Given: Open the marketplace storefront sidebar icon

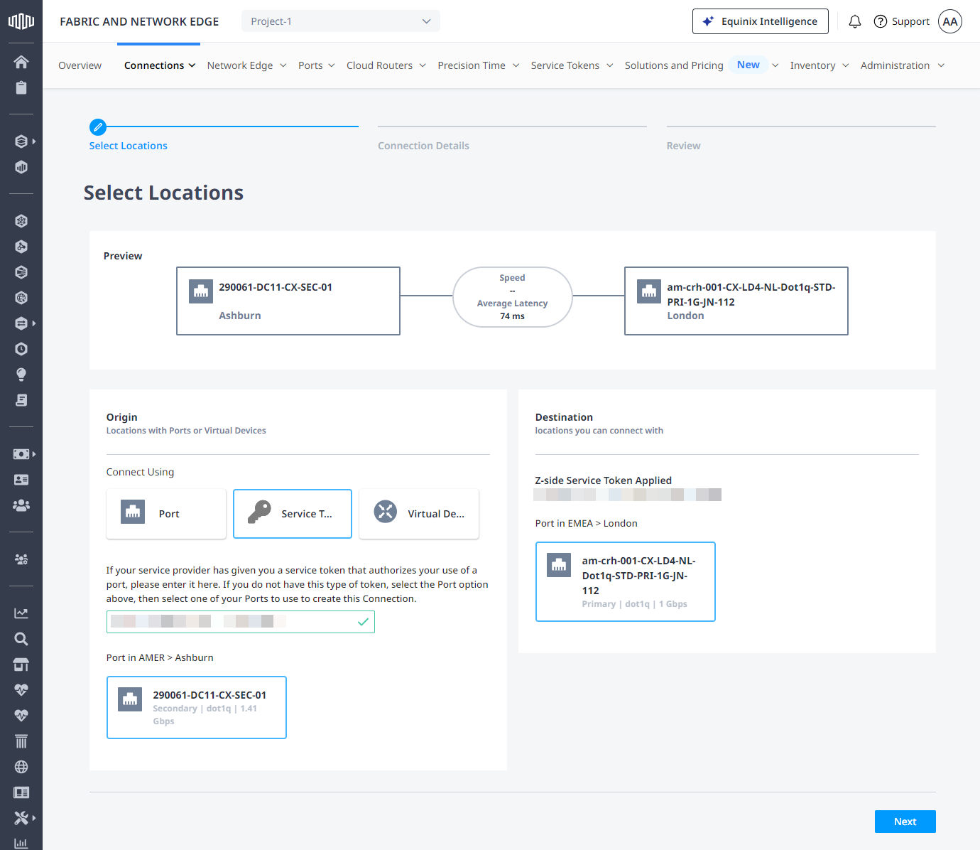Looking at the screenshot, I should [x=21, y=665].
